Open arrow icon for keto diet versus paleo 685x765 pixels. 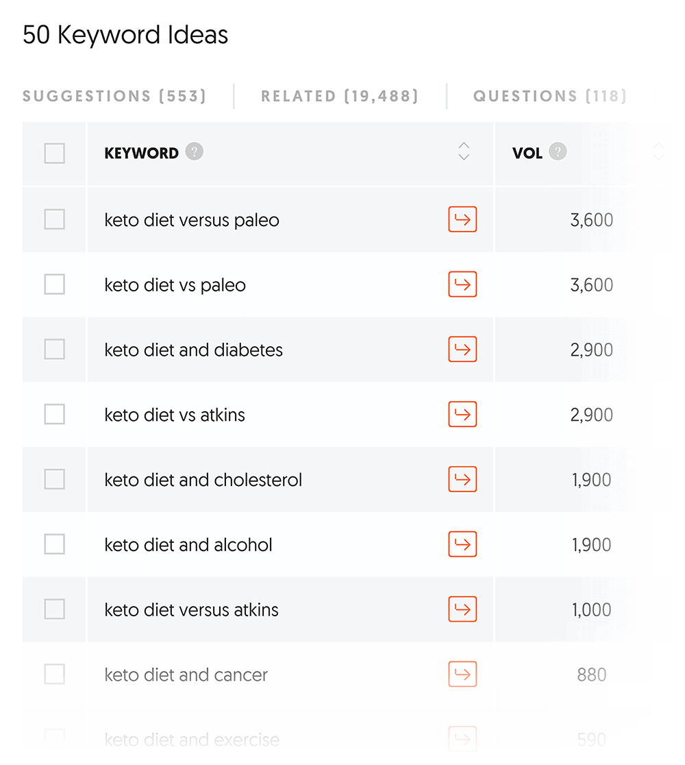[462, 220]
